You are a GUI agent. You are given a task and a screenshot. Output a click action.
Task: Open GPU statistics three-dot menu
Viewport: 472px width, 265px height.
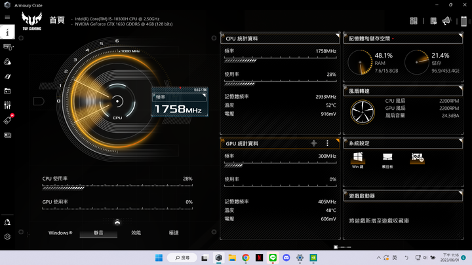coord(328,143)
